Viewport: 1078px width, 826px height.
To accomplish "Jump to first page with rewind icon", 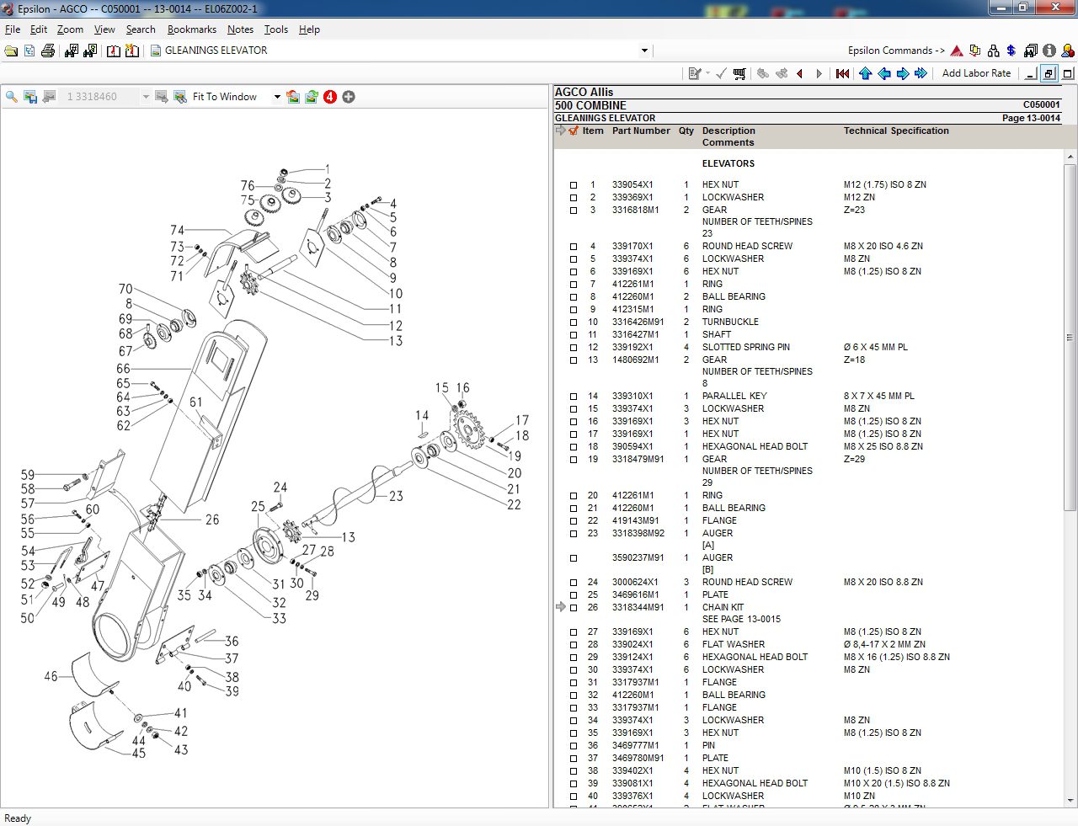I will pos(841,74).
